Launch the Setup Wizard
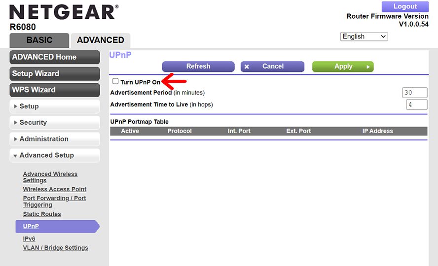 [x=54, y=73]
